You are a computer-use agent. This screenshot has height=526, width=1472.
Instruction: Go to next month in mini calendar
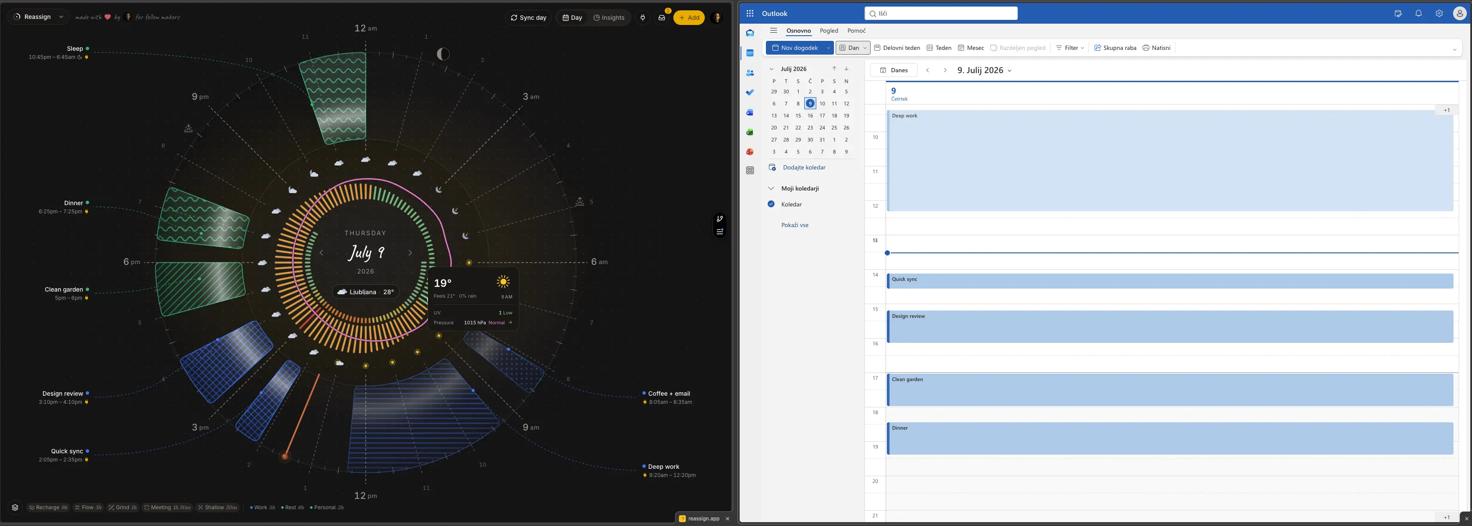click(x=846, y=68)
